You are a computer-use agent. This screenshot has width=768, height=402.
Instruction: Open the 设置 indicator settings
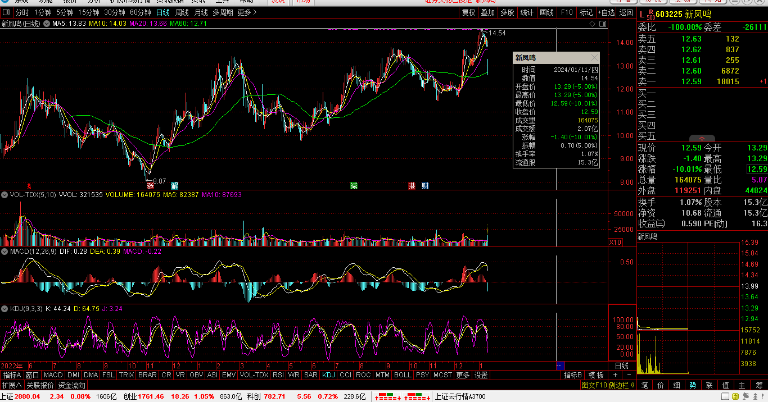click(481, 375)
